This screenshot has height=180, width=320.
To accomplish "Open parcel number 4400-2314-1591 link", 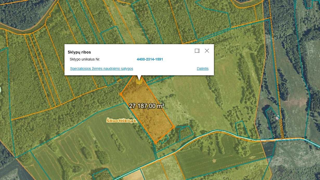I will [150, 59].
